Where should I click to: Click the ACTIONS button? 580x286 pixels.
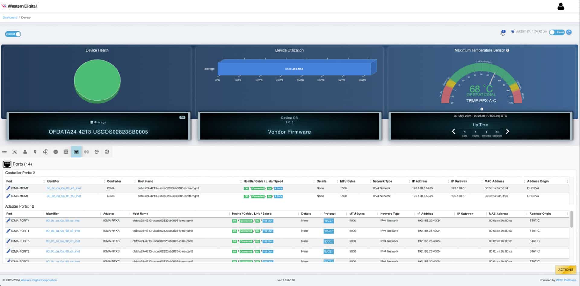tap(565, 270)
